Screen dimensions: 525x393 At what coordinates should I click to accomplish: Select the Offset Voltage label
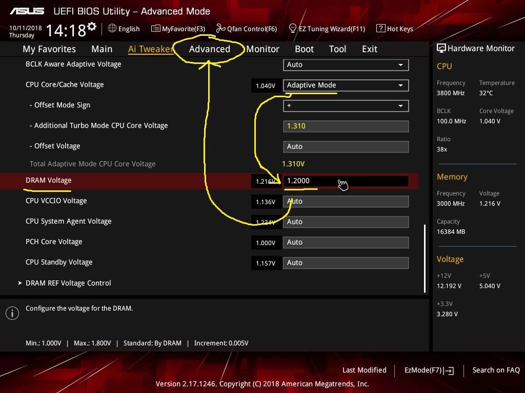click(55, 146)
